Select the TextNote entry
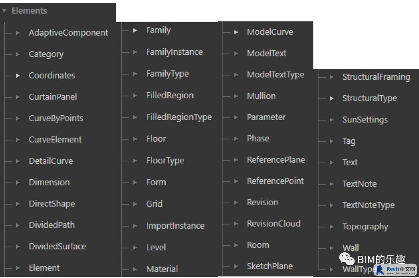 pyautogui.click(x=360, y=184)
